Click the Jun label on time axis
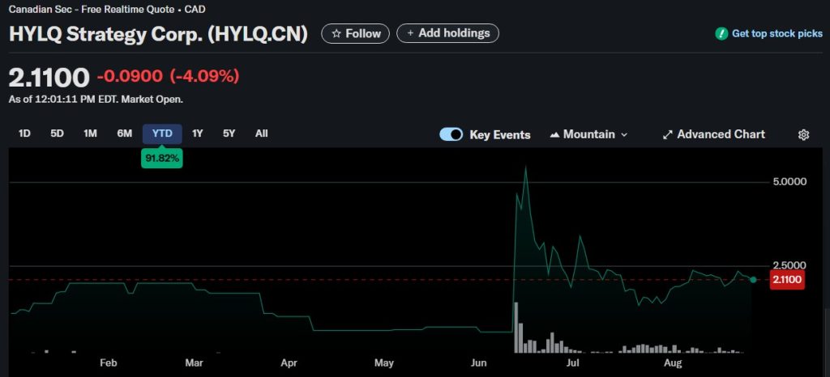The image size is (830, 377). [x=478, y=363]
